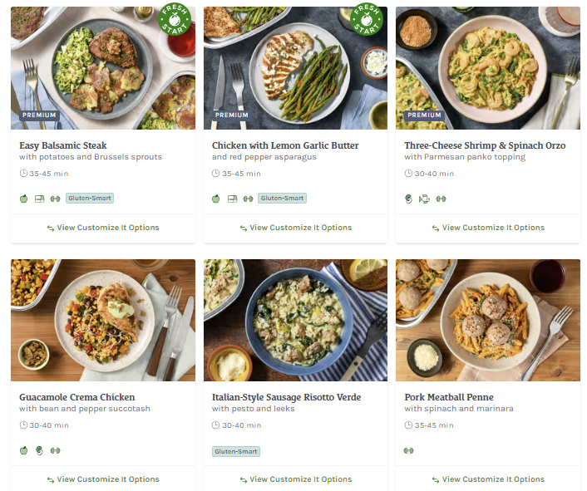Click the Fresh Start badge on Lemon Garlic Butter Chicken photo

click(x=368, y=19)
